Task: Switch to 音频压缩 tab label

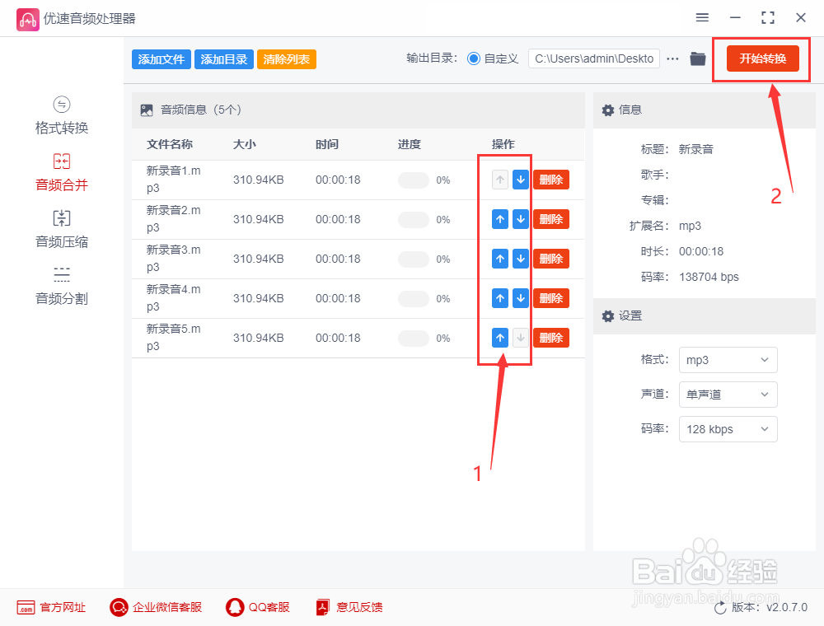Action: 62,241
